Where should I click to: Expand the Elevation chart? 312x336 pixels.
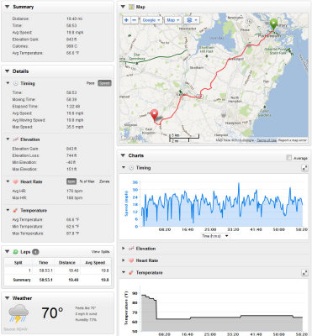coord(124,249)
